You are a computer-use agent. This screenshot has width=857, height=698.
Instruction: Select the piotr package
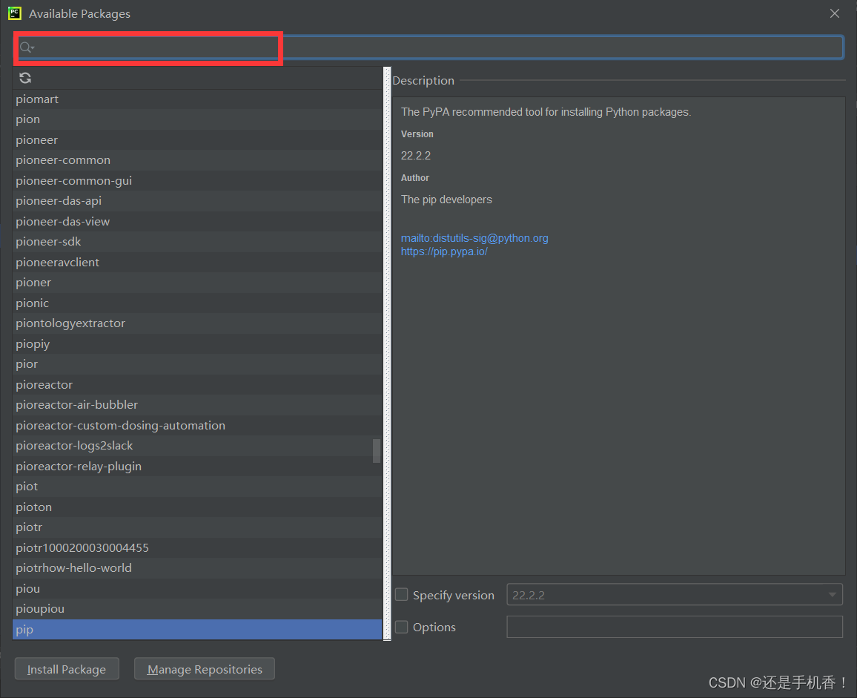click(197, 527)
